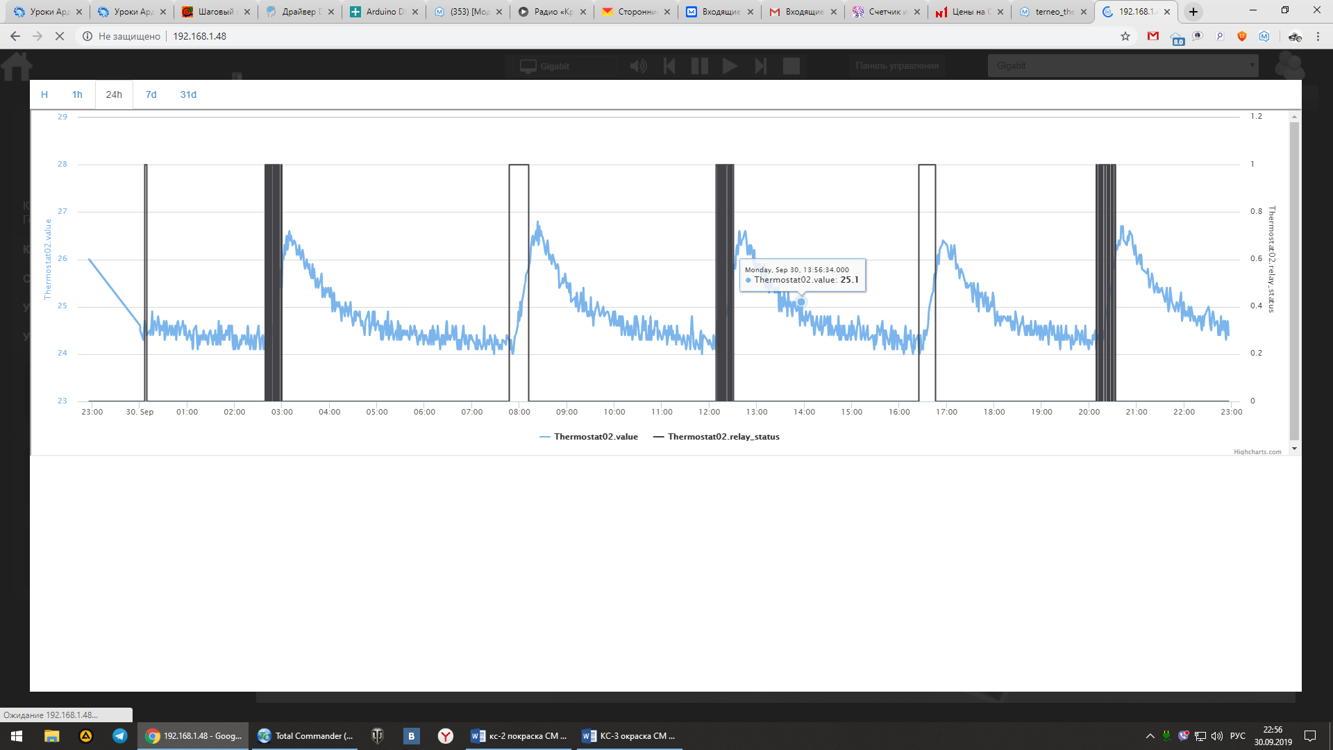Click the home icon at top left
1333x750 pixels.
(17, 67)
